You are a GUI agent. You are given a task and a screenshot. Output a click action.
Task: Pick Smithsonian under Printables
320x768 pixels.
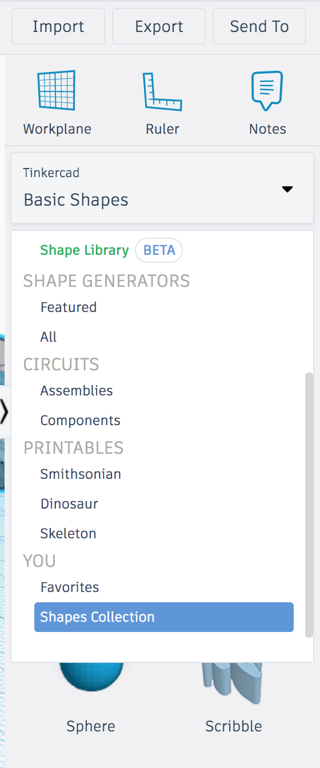[81, 474]
